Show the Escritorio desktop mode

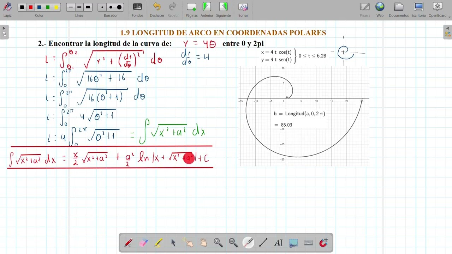(x=419, y=10)
